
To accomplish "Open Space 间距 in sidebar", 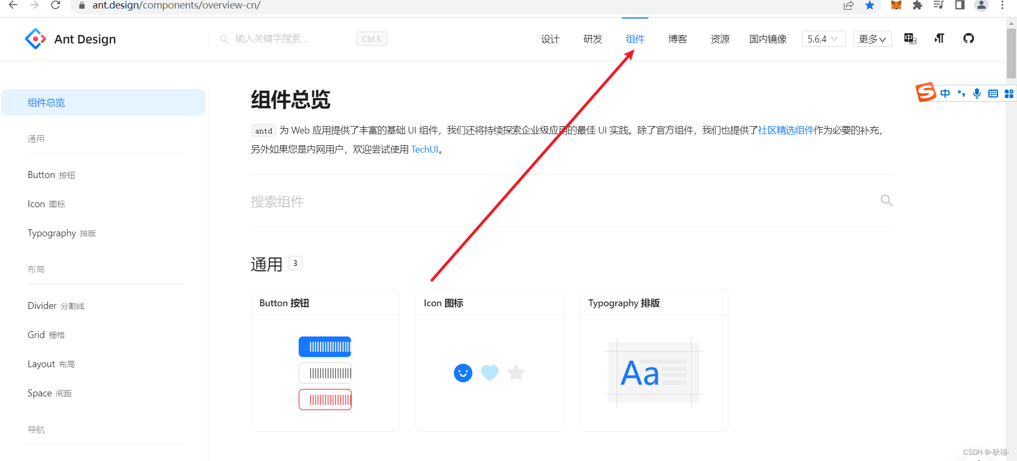I will (x=49, y=393).
